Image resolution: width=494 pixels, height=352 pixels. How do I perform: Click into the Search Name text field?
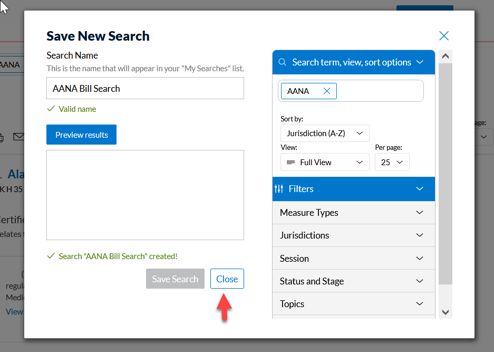click(x=145, y=89)
